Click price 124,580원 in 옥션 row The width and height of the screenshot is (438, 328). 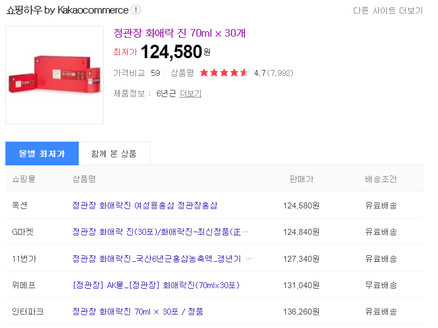[x=302, y=206]
